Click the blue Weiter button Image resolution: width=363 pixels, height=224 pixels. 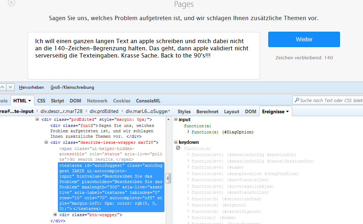click(304, 40)
